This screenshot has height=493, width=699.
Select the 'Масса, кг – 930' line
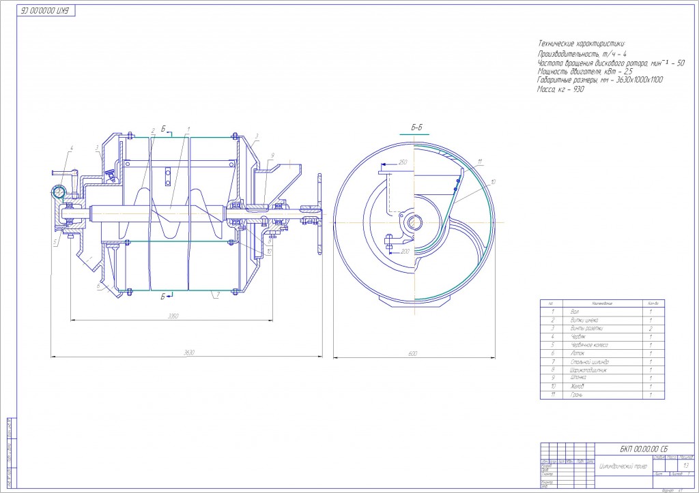(561, 89)
